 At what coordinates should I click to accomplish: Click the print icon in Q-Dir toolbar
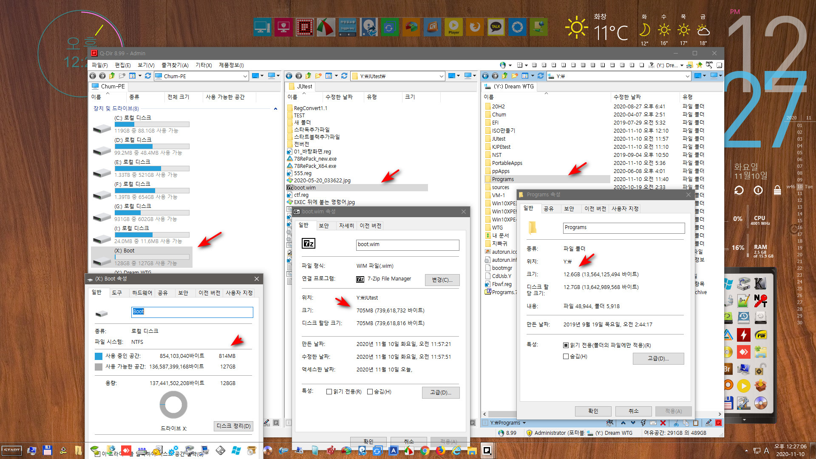tap(689, 65)
